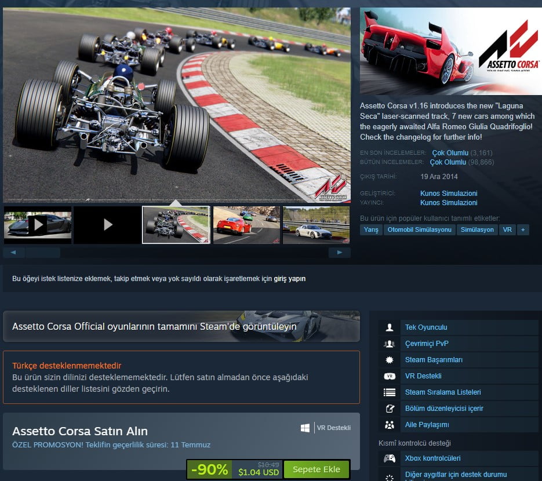Click the Xbox kontrolcüleri gamepad icon
This screenshot has width=542, height=481.
pos(390,458)
